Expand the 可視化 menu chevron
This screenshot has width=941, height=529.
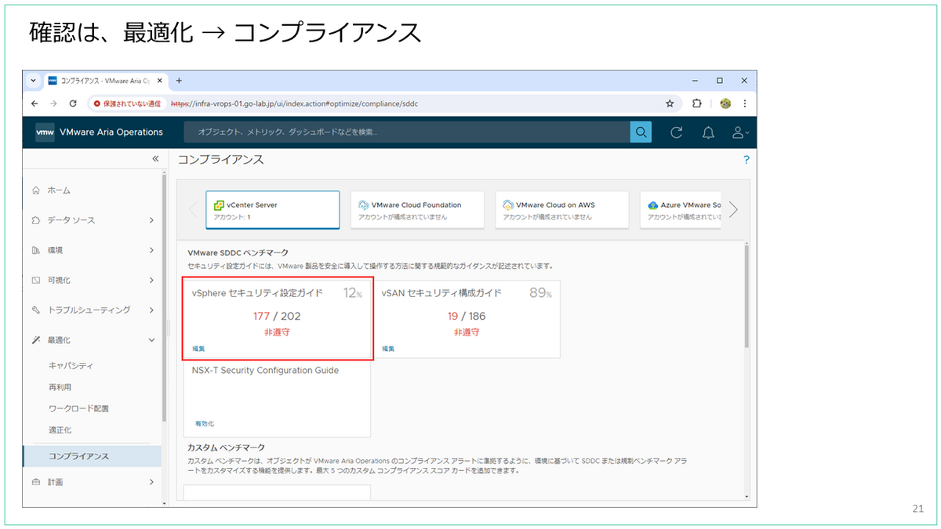[x=152, y=280]
